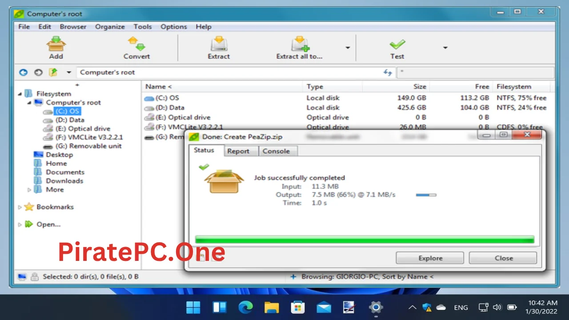569x320 pixels.
Task: Click the small blue compression ratio bar
Action: click(x=426, y=195)
